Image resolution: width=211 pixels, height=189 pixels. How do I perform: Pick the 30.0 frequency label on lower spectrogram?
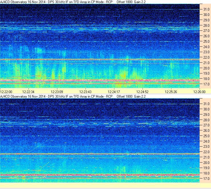tap(206, 109)
